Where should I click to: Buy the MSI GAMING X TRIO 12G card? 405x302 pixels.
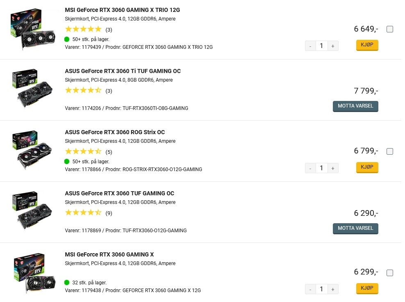(x=367, y=45)
